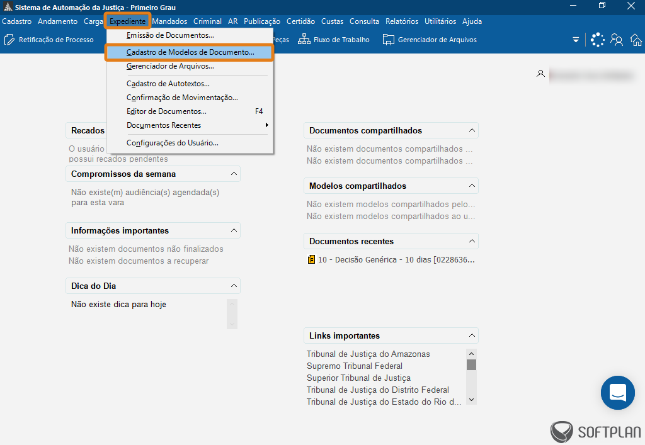Close the Expediente menu by clicking it

(x=127, y=21)
